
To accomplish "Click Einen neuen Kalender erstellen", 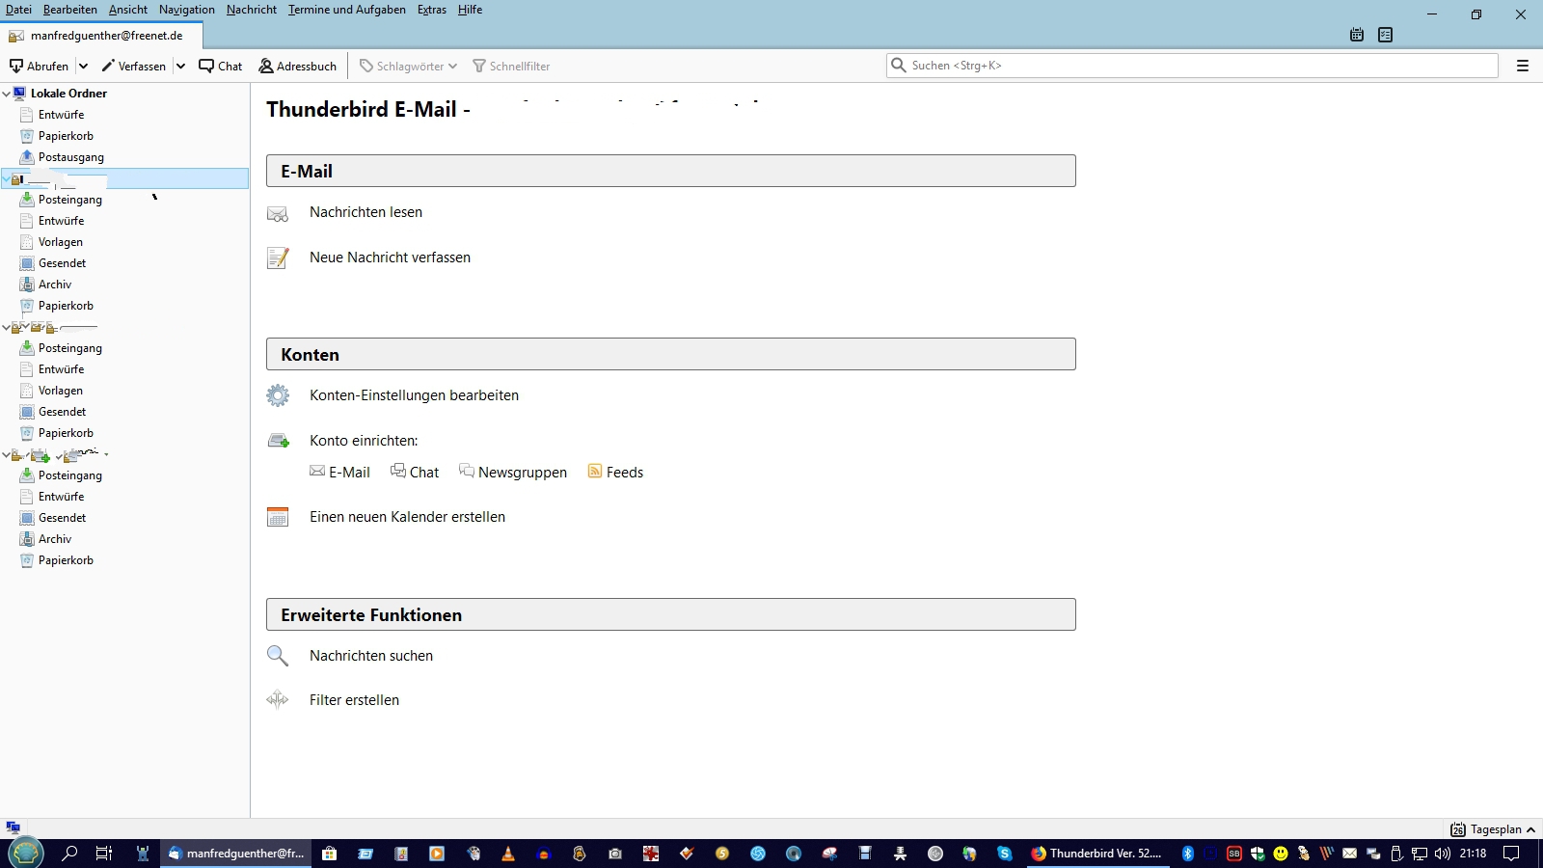I will click(407, 517).
